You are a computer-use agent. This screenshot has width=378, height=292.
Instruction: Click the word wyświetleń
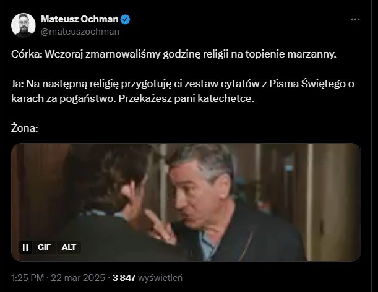click(x=160, y=278)
